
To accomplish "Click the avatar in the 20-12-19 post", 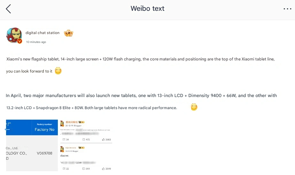I will 62,123.
